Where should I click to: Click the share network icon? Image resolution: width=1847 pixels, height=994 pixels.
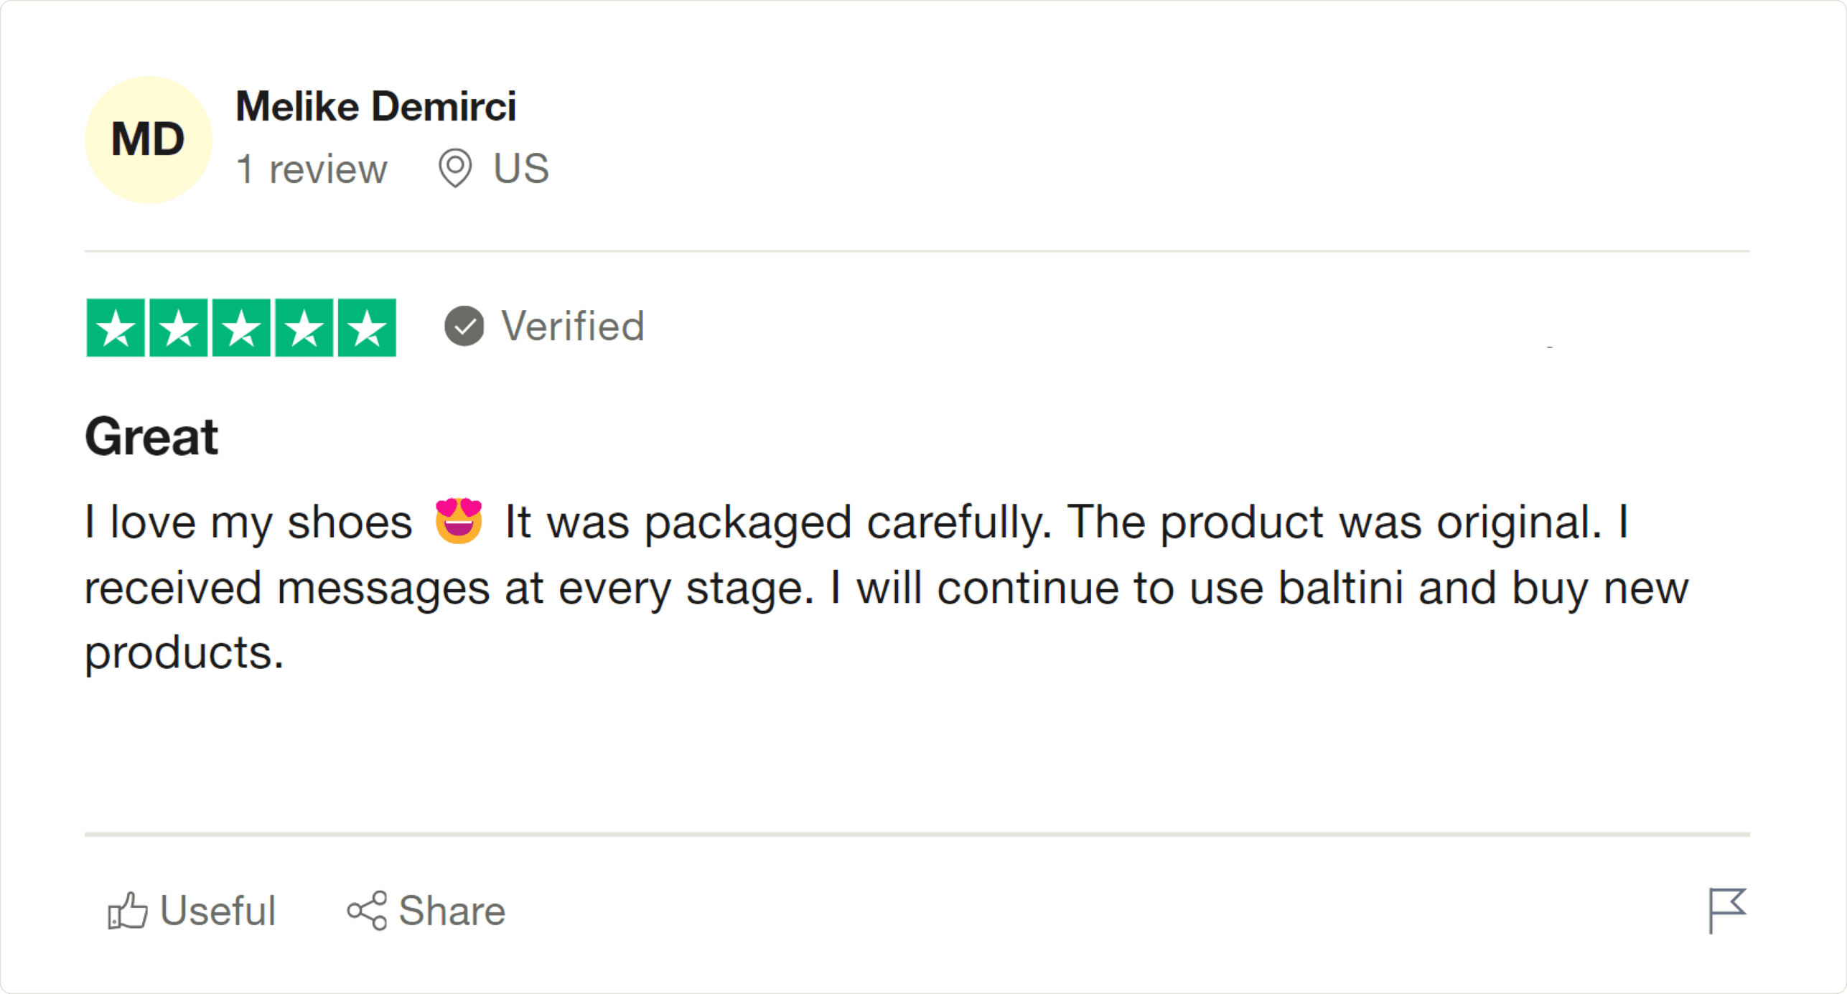(367, 911)
